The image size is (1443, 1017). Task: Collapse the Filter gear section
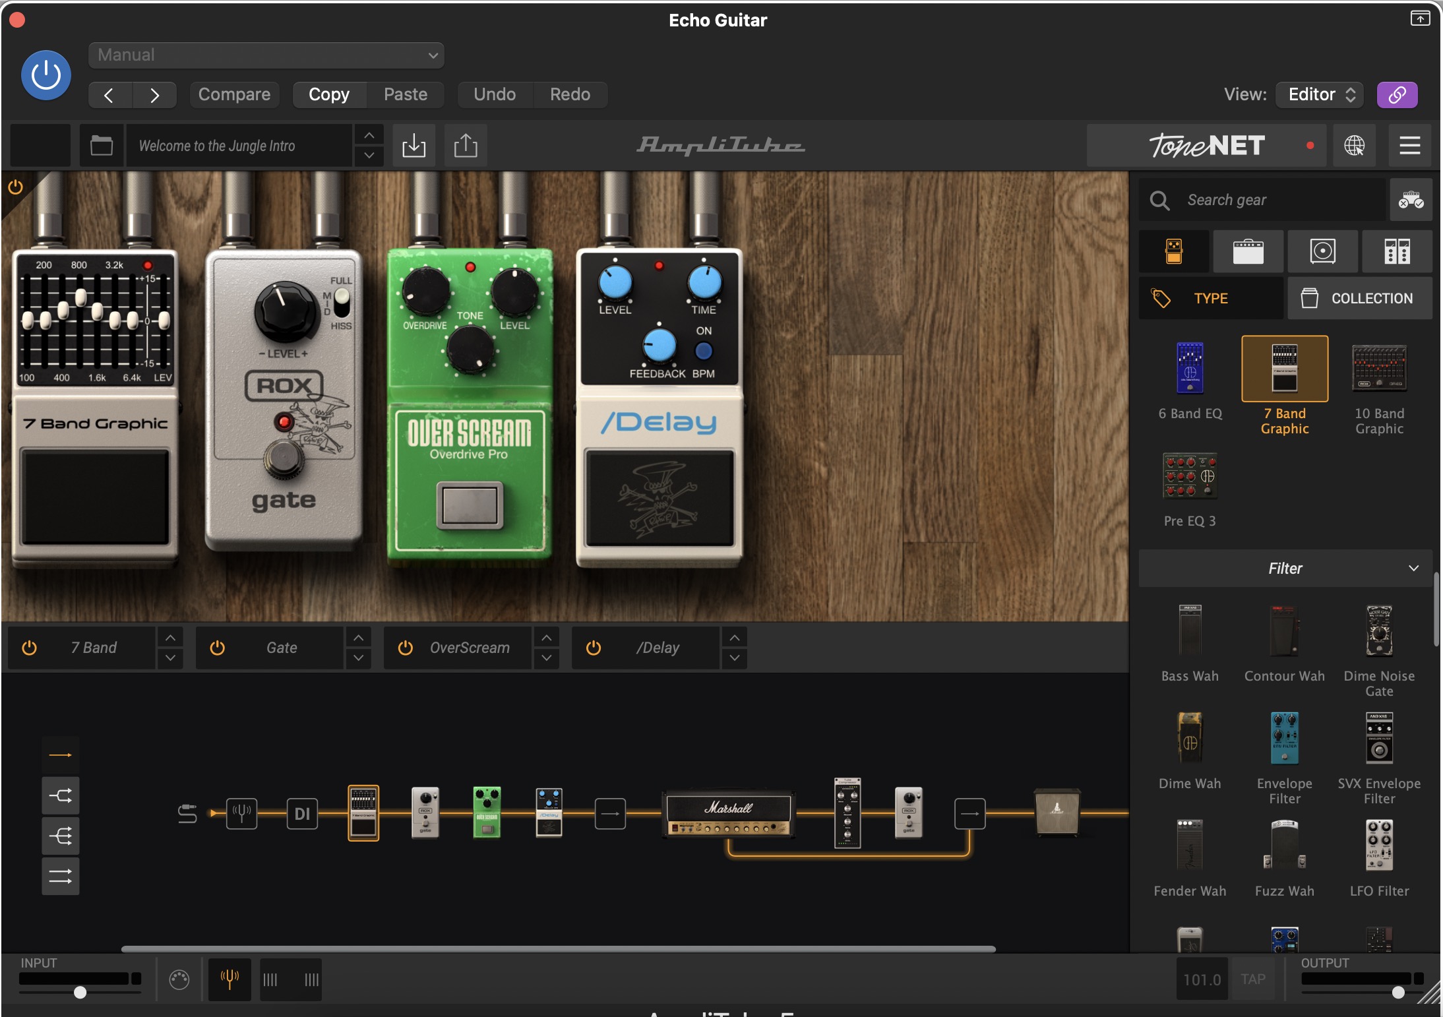(x=1413, y=569)
